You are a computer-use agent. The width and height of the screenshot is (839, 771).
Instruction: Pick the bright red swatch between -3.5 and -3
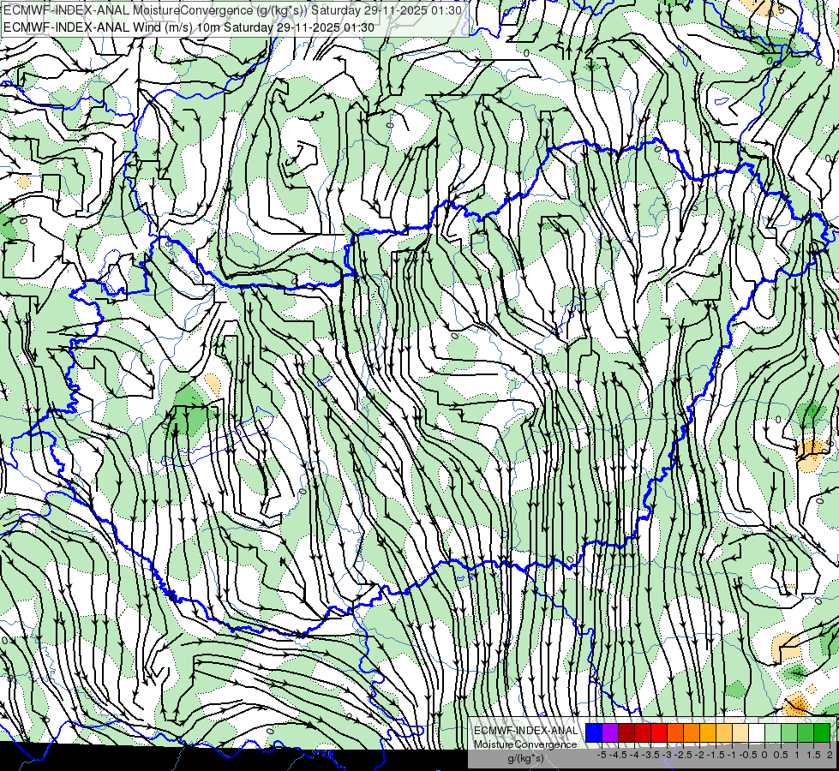[x=659, y=732]
